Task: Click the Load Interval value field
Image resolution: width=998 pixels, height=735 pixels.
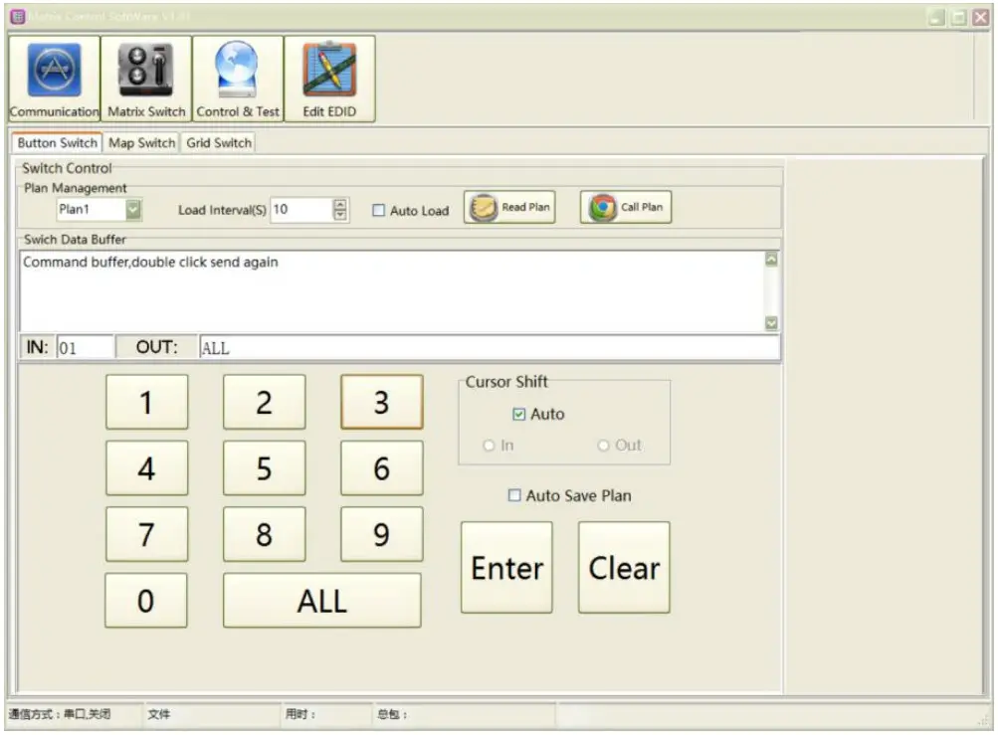Action: 302,210
